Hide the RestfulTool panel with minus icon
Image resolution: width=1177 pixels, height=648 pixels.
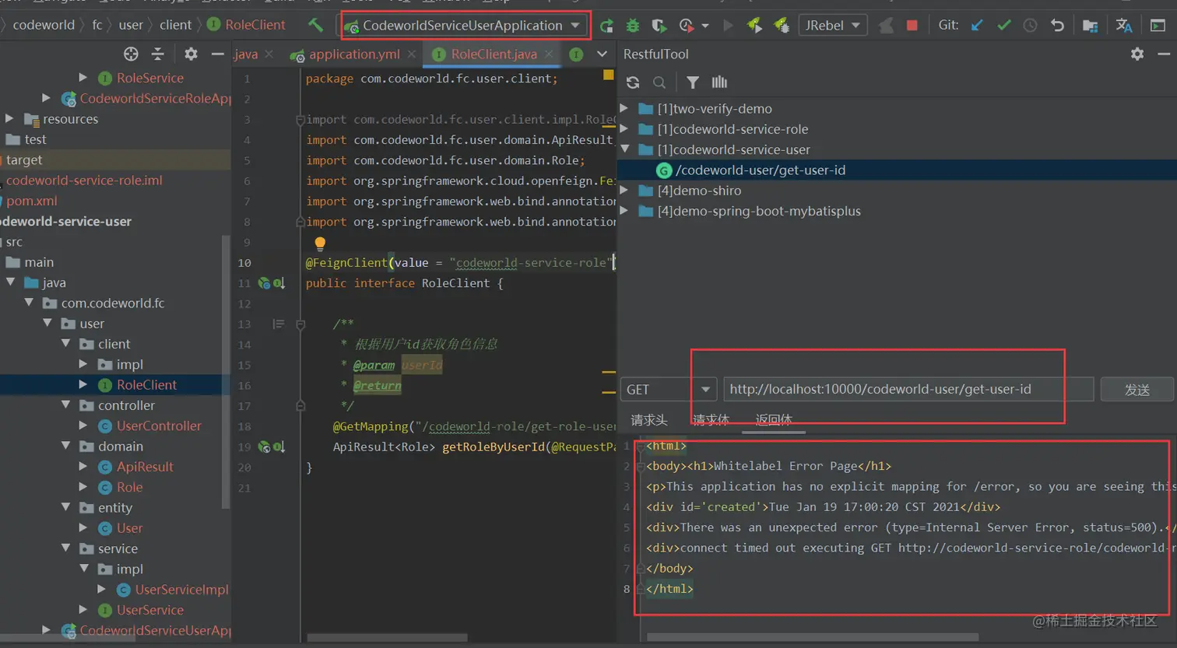pos(1164,54)
